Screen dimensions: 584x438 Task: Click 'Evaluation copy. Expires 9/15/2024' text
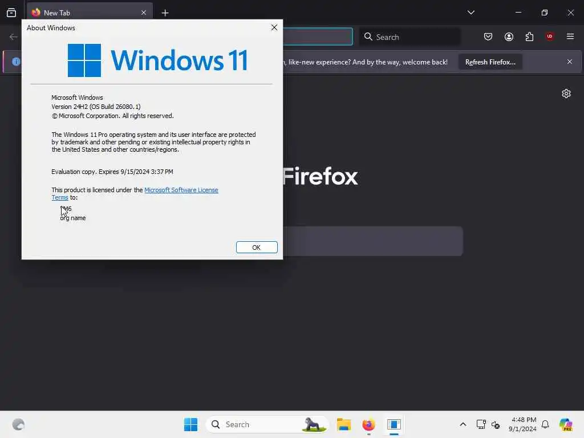(112, 172)
